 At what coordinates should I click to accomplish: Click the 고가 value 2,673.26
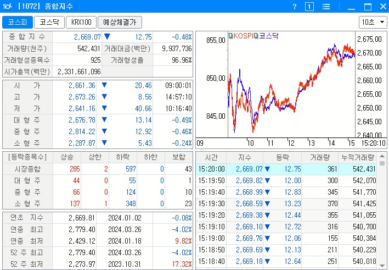click(x=82, y=97)
